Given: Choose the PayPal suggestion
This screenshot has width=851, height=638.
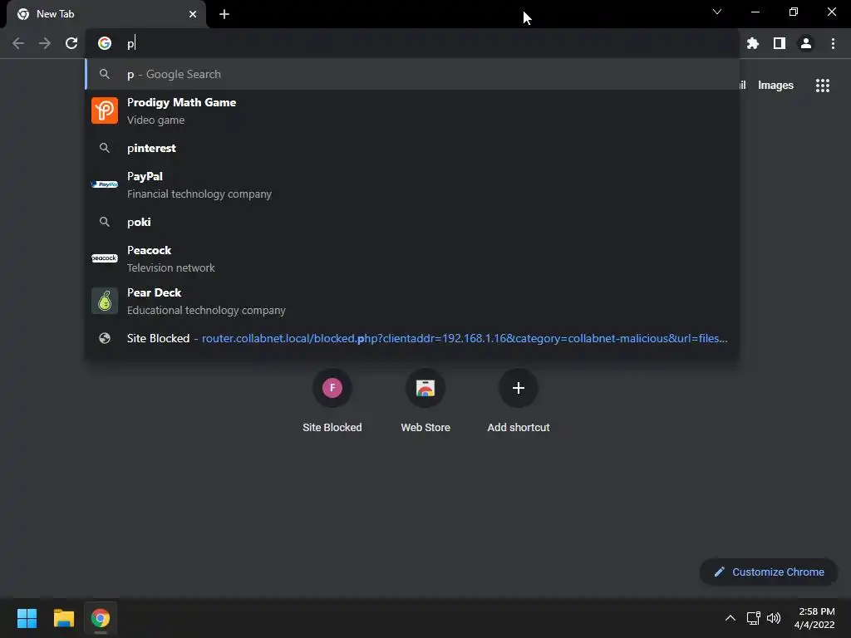Looking at the screenshot, I should [x=412, y=184].
